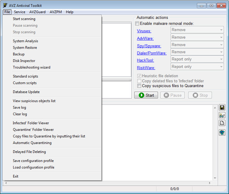The height and width of the screenshot is (194, 229).
Task: Choose Clear log menu entry
Action: point(56,114)
